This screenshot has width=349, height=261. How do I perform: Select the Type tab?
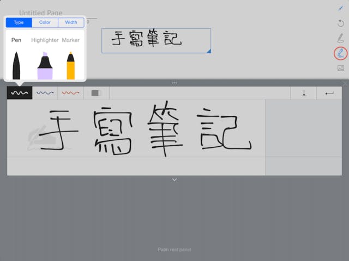(x=19, y=22)
